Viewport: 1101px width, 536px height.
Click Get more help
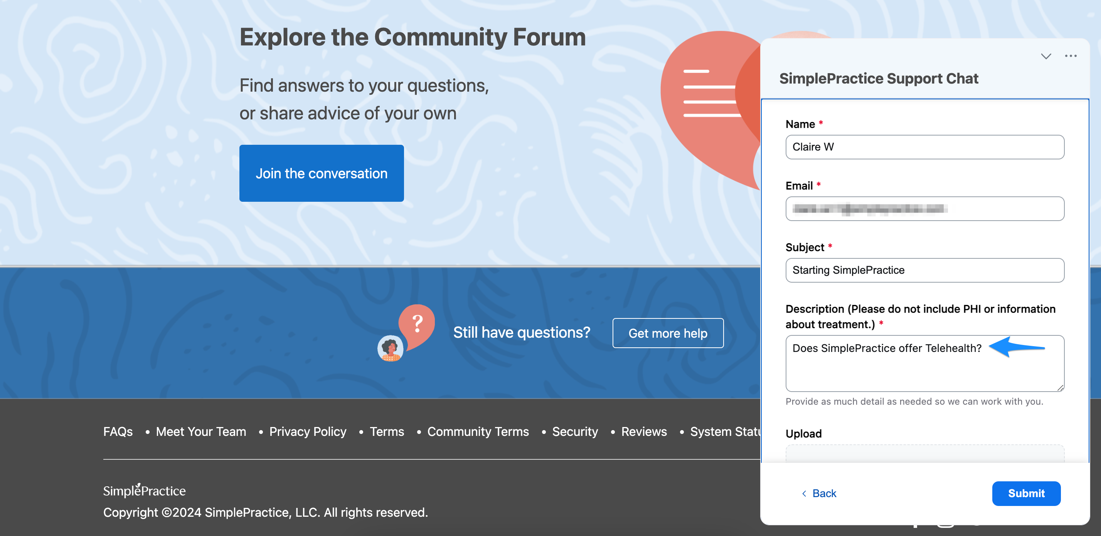point(668,333)
